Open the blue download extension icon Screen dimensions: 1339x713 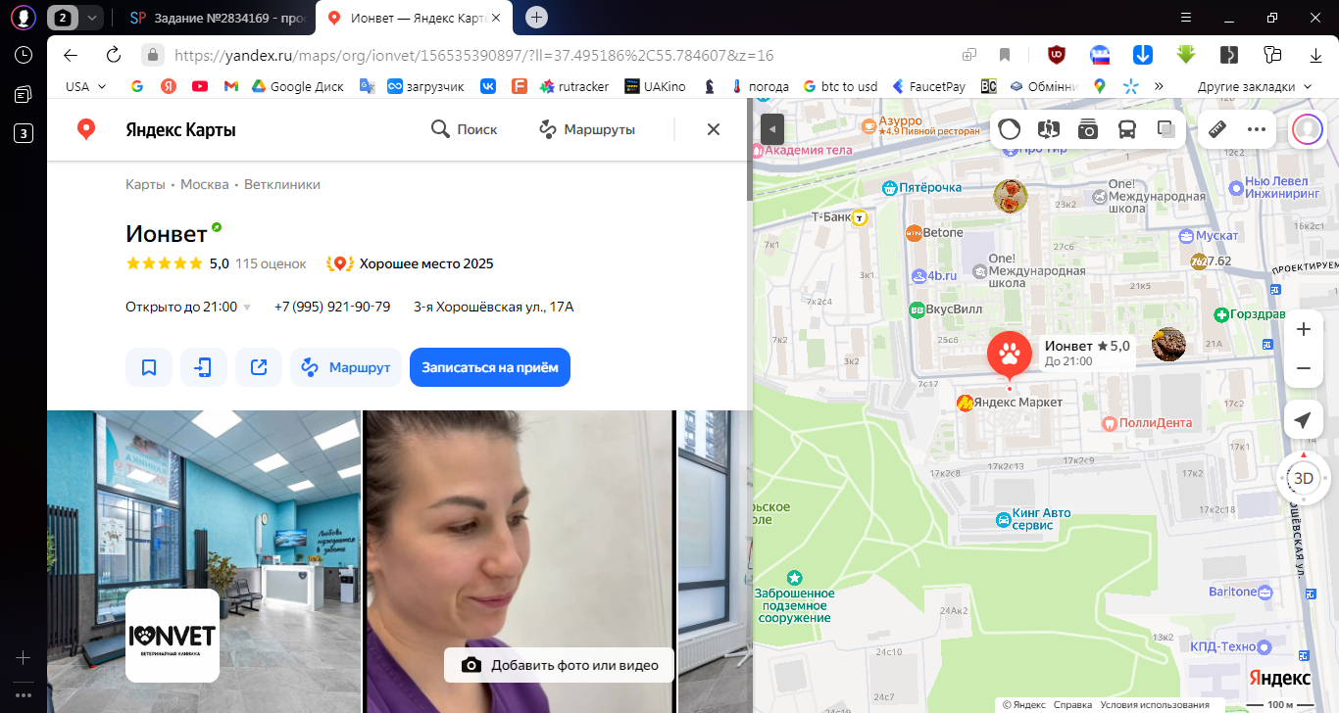tap(1143, 55)
